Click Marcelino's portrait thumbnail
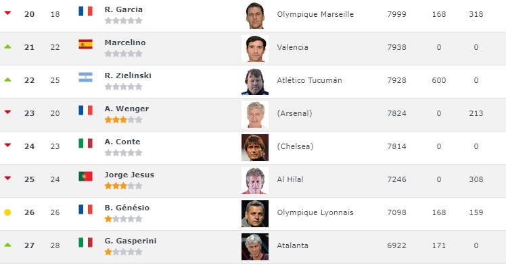 pyautogui.click(x=255, y=49)
